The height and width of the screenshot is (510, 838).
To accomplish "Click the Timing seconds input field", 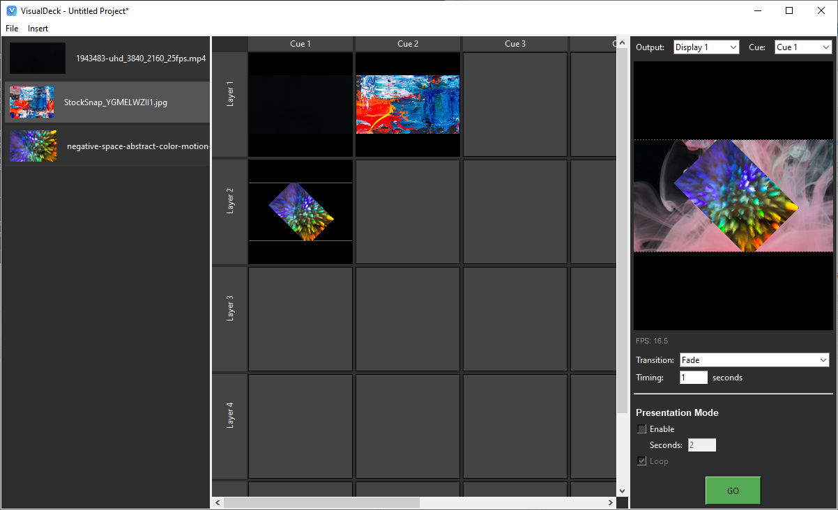I will pyautogui.click(x=693, y=377).
